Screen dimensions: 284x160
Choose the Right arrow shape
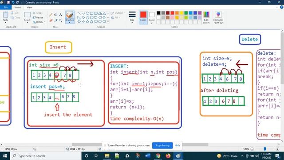pos(96,18)
